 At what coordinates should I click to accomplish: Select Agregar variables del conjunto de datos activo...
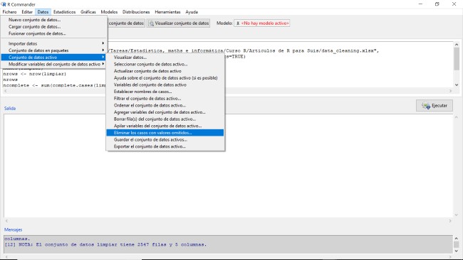tap(165, 112)
